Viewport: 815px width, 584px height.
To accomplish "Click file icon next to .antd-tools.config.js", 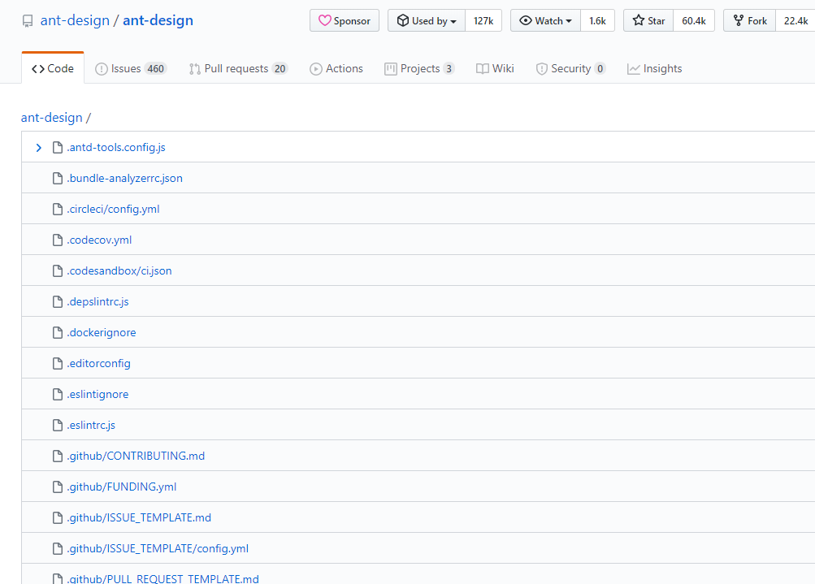I will pyautogui.click(x=58, y=148).
